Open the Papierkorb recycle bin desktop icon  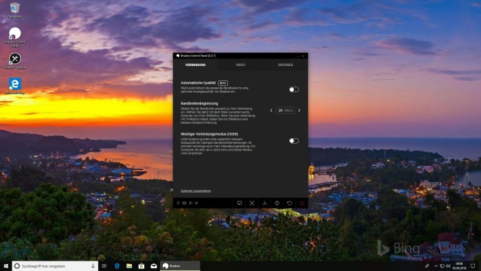pyautogui.click(x=14, y=10)
